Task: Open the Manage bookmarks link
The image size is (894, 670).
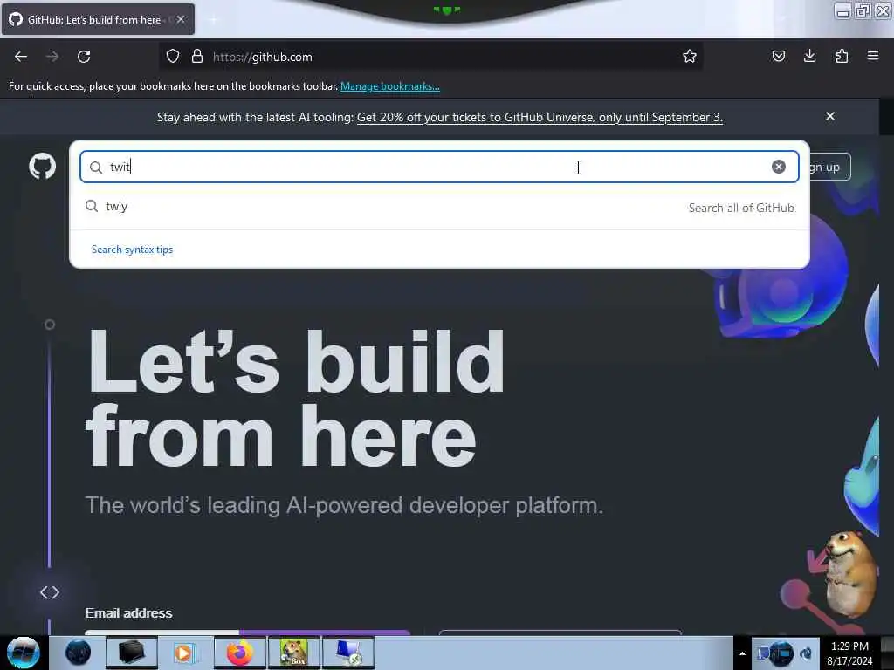Action: point(390,86)
